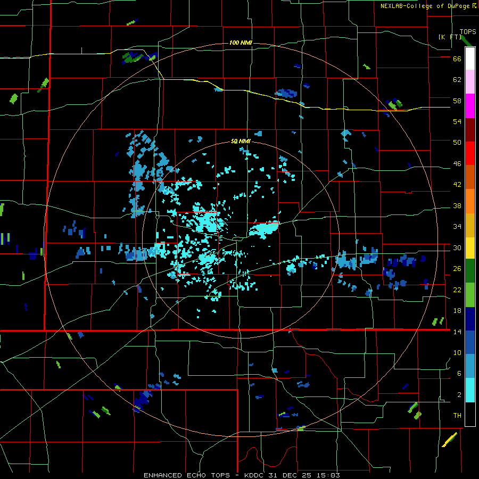Click the magenta legend swatch
Viewport: 479px width, 479px height.
(470, 106)
